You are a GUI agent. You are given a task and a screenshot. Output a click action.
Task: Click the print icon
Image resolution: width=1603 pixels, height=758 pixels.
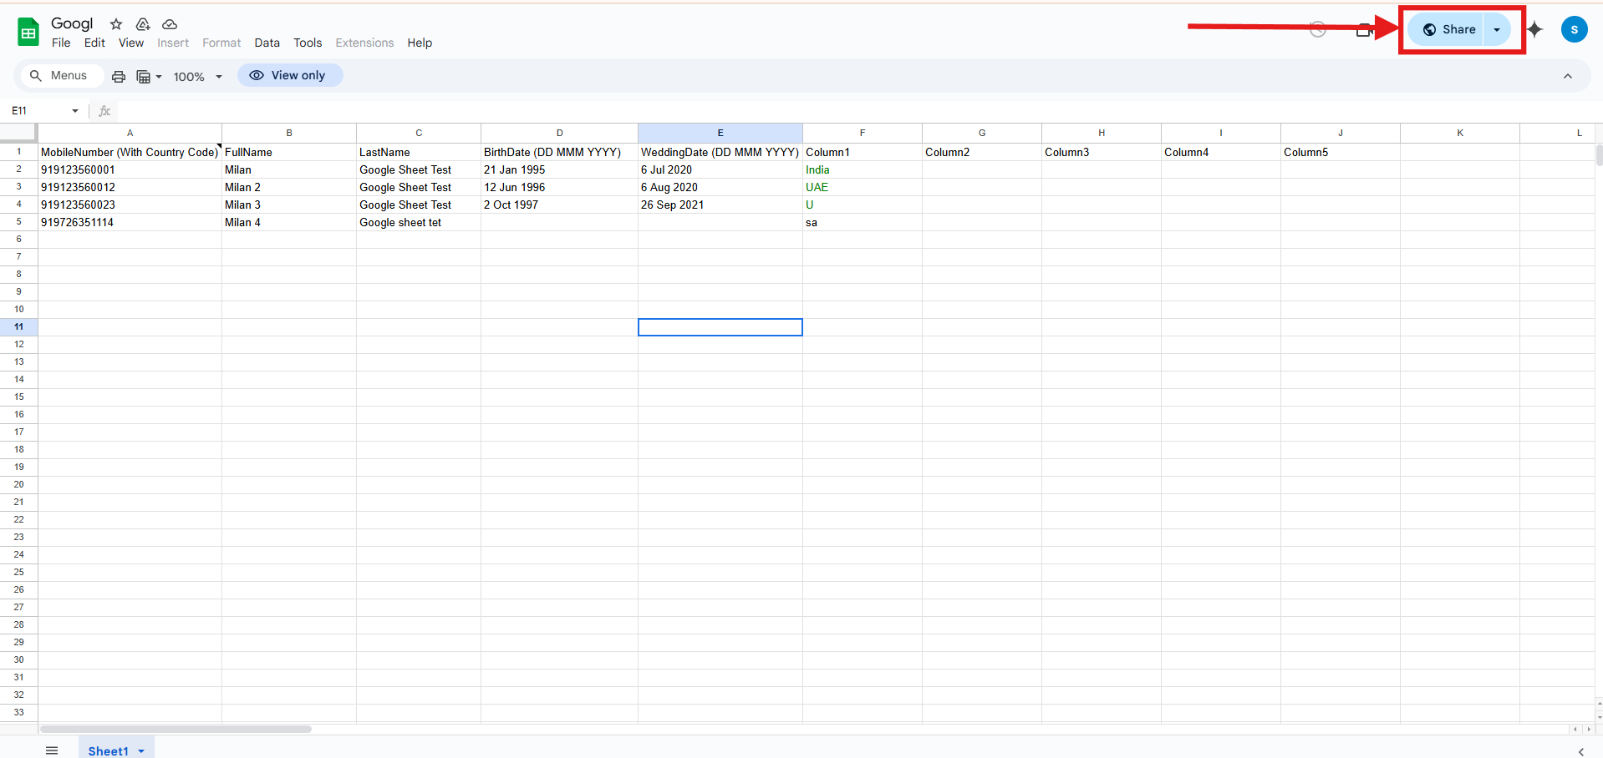pyautogui.click(x=119, y=76)
